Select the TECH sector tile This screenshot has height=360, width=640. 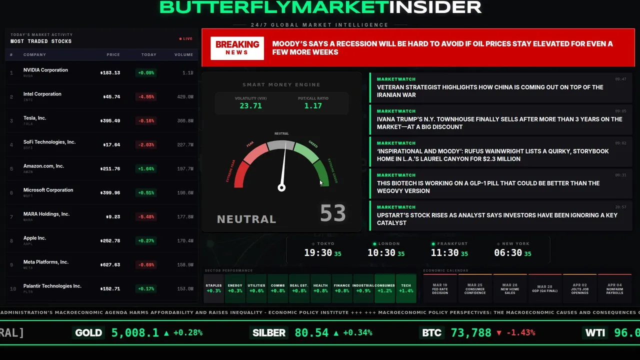[406, 288]
